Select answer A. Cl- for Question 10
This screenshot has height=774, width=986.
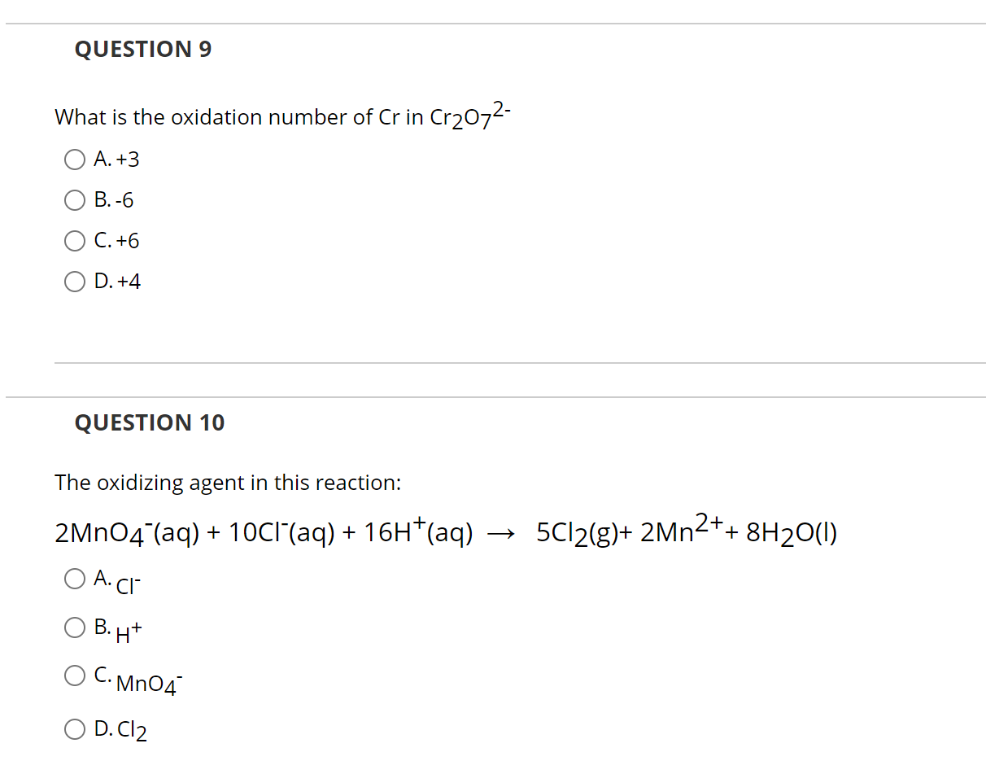[x=74, y=579]
